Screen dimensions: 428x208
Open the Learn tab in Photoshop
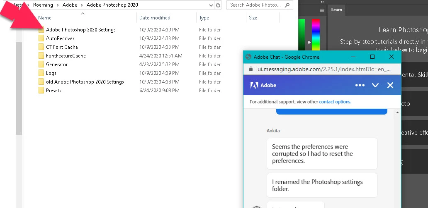[x=337, y=10]
